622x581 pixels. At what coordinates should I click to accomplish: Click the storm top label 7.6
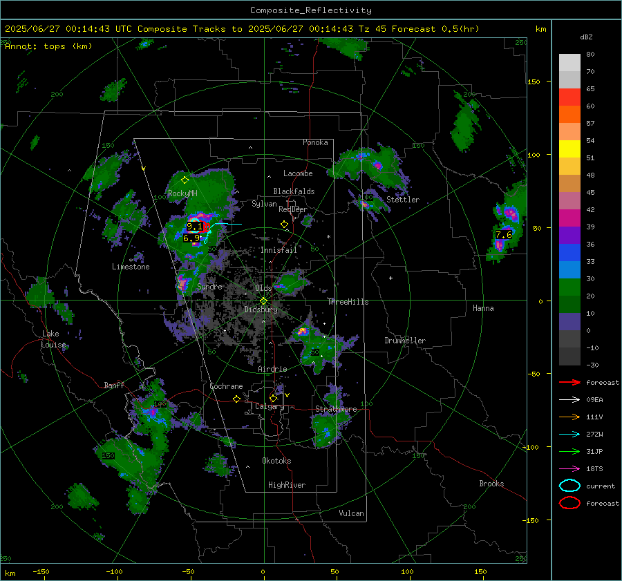pyautogui.click(x=504, y=235)
